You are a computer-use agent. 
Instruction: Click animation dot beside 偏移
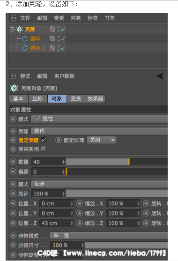13,172
